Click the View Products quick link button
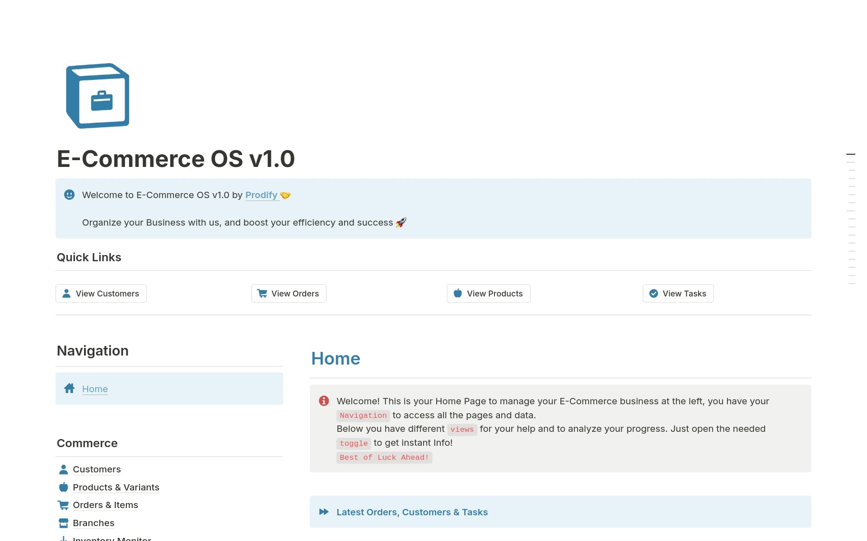Image resolution: width=867 pixels, height=541 pixels. coord(488,293)
